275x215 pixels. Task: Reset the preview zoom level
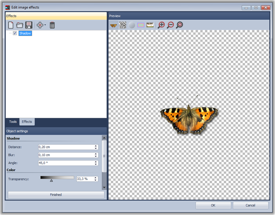pos(179,25)
